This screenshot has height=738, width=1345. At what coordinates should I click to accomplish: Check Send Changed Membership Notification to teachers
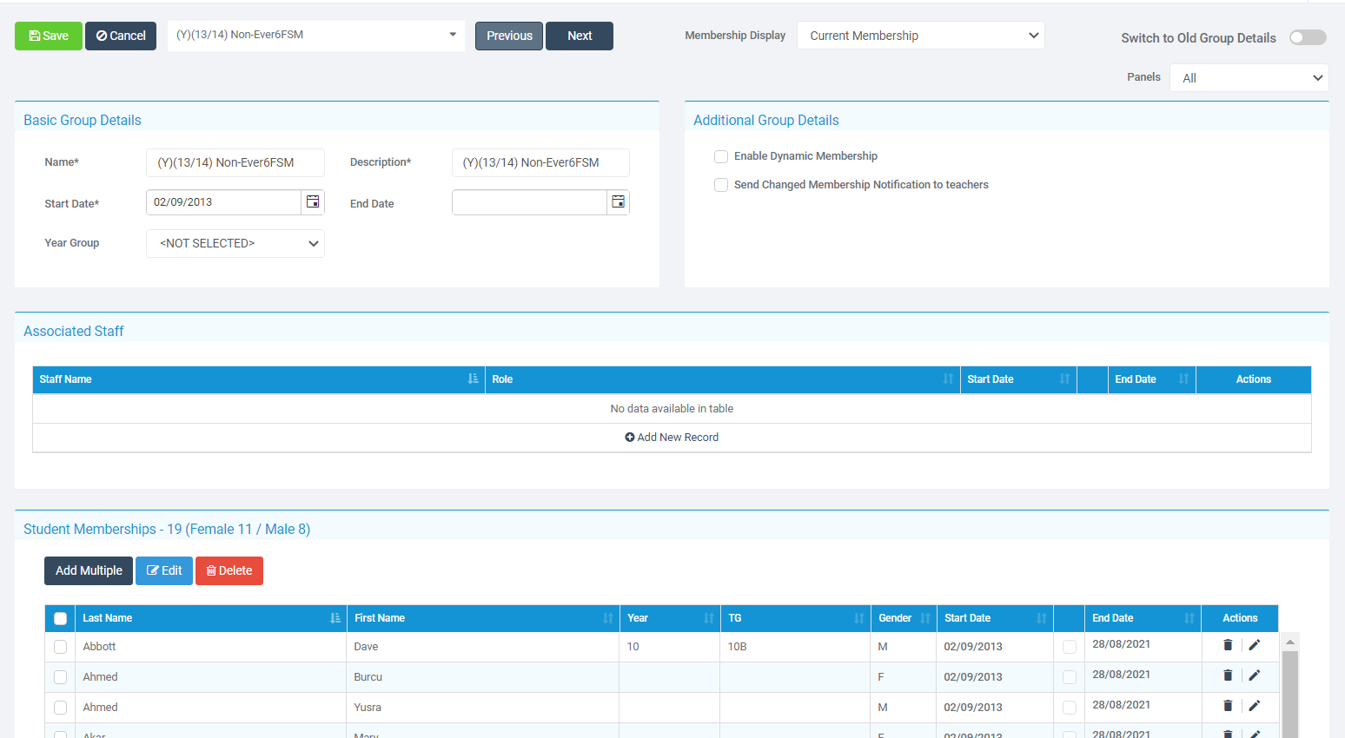720,184
